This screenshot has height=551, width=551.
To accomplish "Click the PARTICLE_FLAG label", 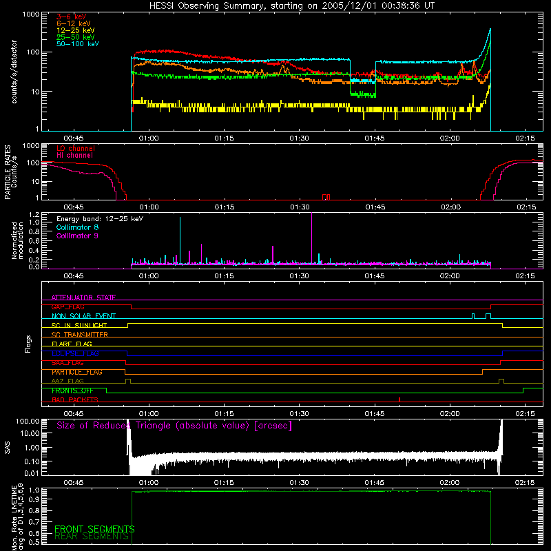I will coord(77,372).
